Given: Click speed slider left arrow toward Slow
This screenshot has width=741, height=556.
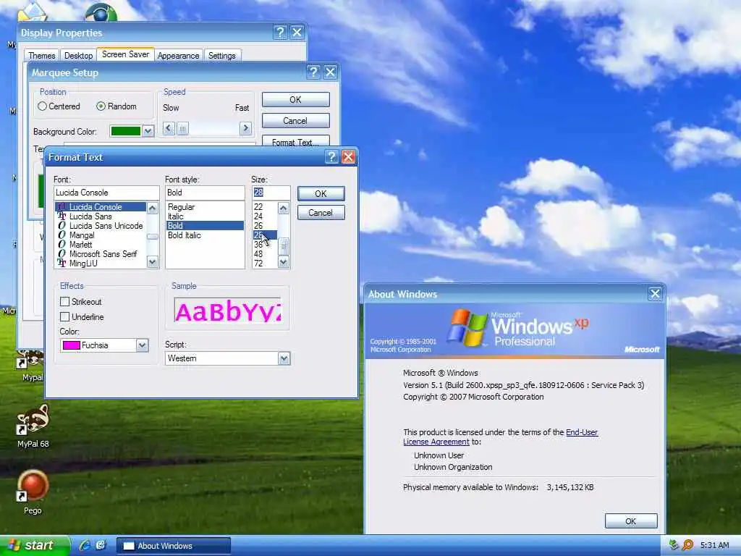Looking at the screenshot, I should pyautogui.click(x=169, y=128).
